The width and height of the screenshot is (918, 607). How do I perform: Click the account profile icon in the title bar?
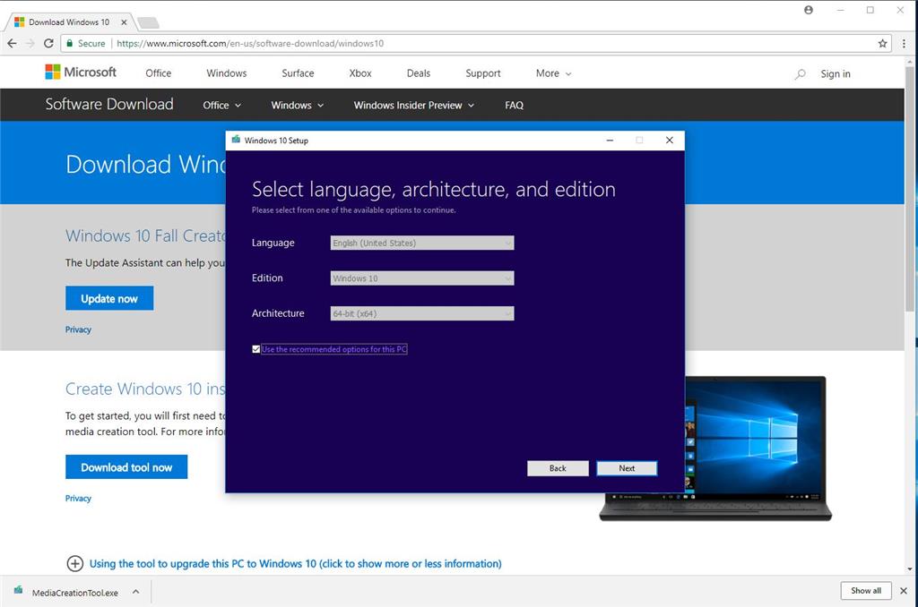[x=806, y=10]
